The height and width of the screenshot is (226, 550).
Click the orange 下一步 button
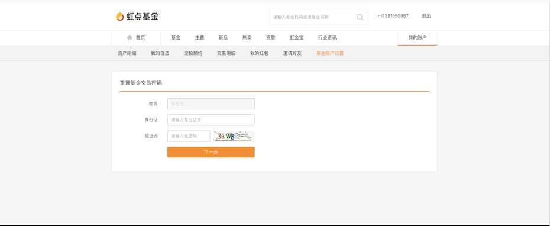coord(211,152)
